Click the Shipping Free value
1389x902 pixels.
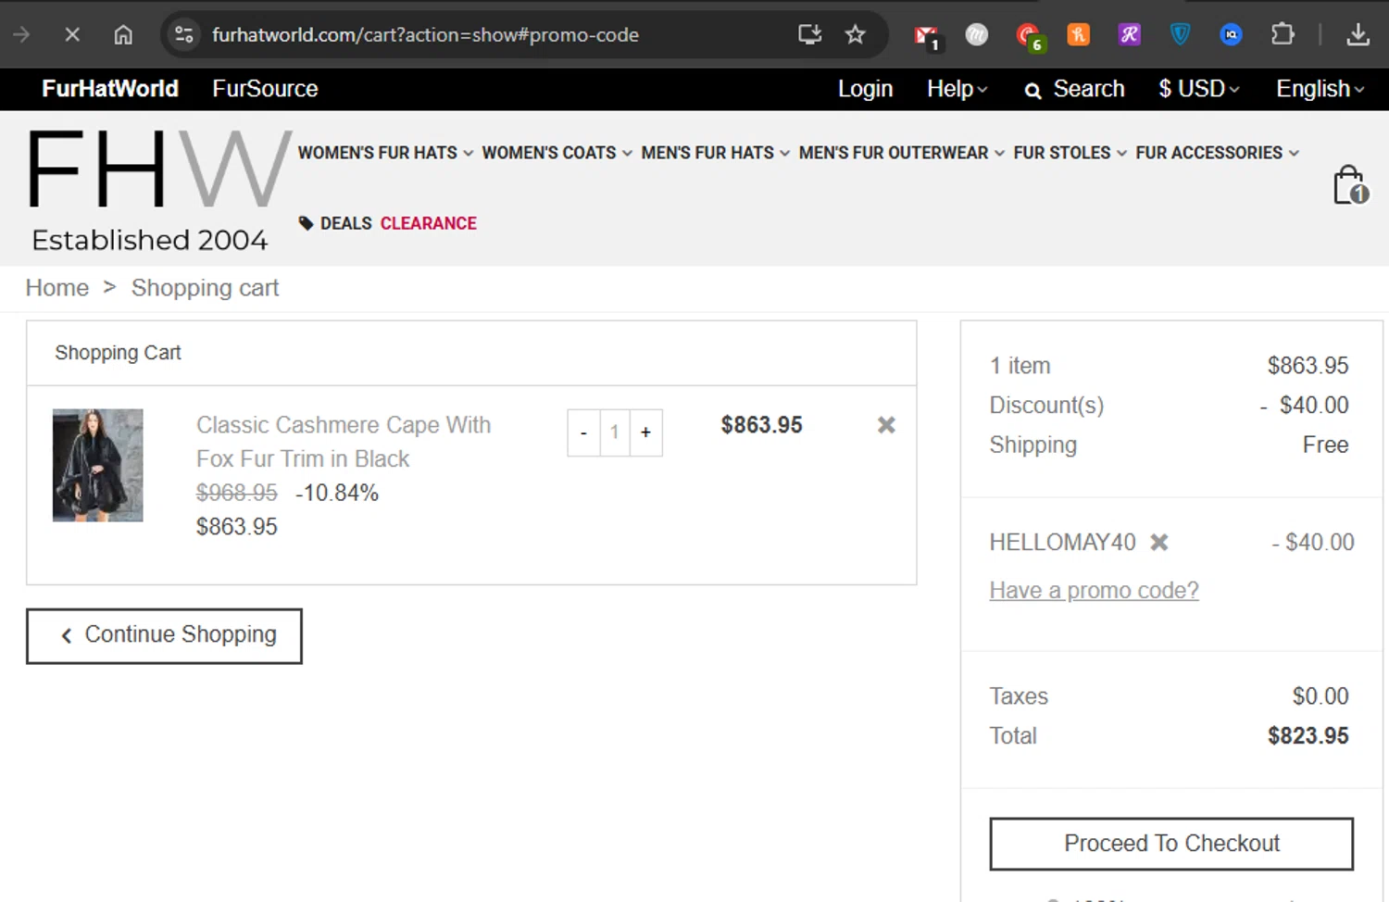click(1325, 445)
